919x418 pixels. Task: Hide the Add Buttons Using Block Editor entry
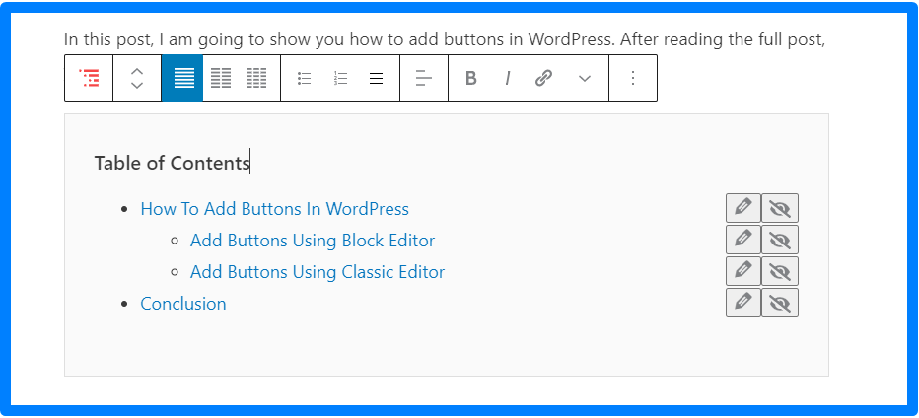pos(780,240)
